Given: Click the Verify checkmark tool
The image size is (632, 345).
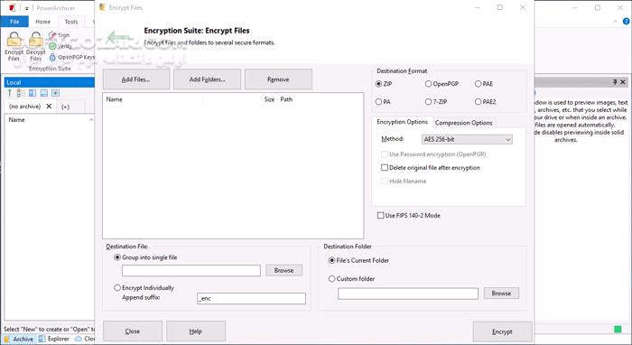Looking at the screenshot, I should click(60, 46).
